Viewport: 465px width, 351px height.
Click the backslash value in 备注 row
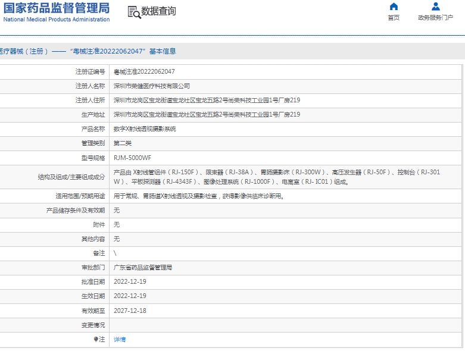click(x=115, y=253)
